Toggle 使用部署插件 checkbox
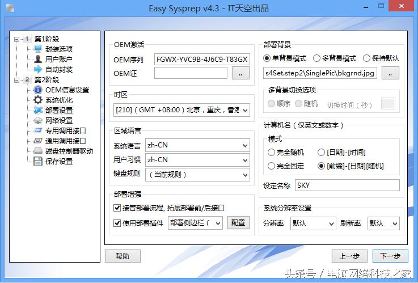 (117, 223)
